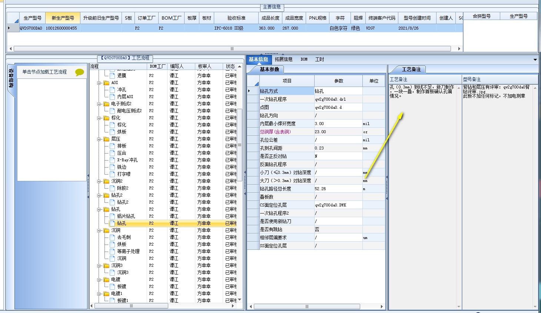This screenshot has height=313, width=541.
Task: Collapse the 沉铜 folder node
Action: [99, 230]
